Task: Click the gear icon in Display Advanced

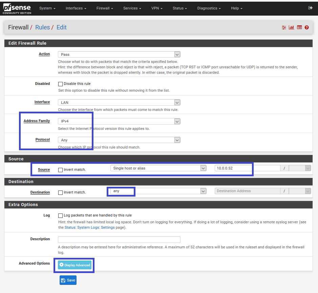Action: (x=61, y=265)
